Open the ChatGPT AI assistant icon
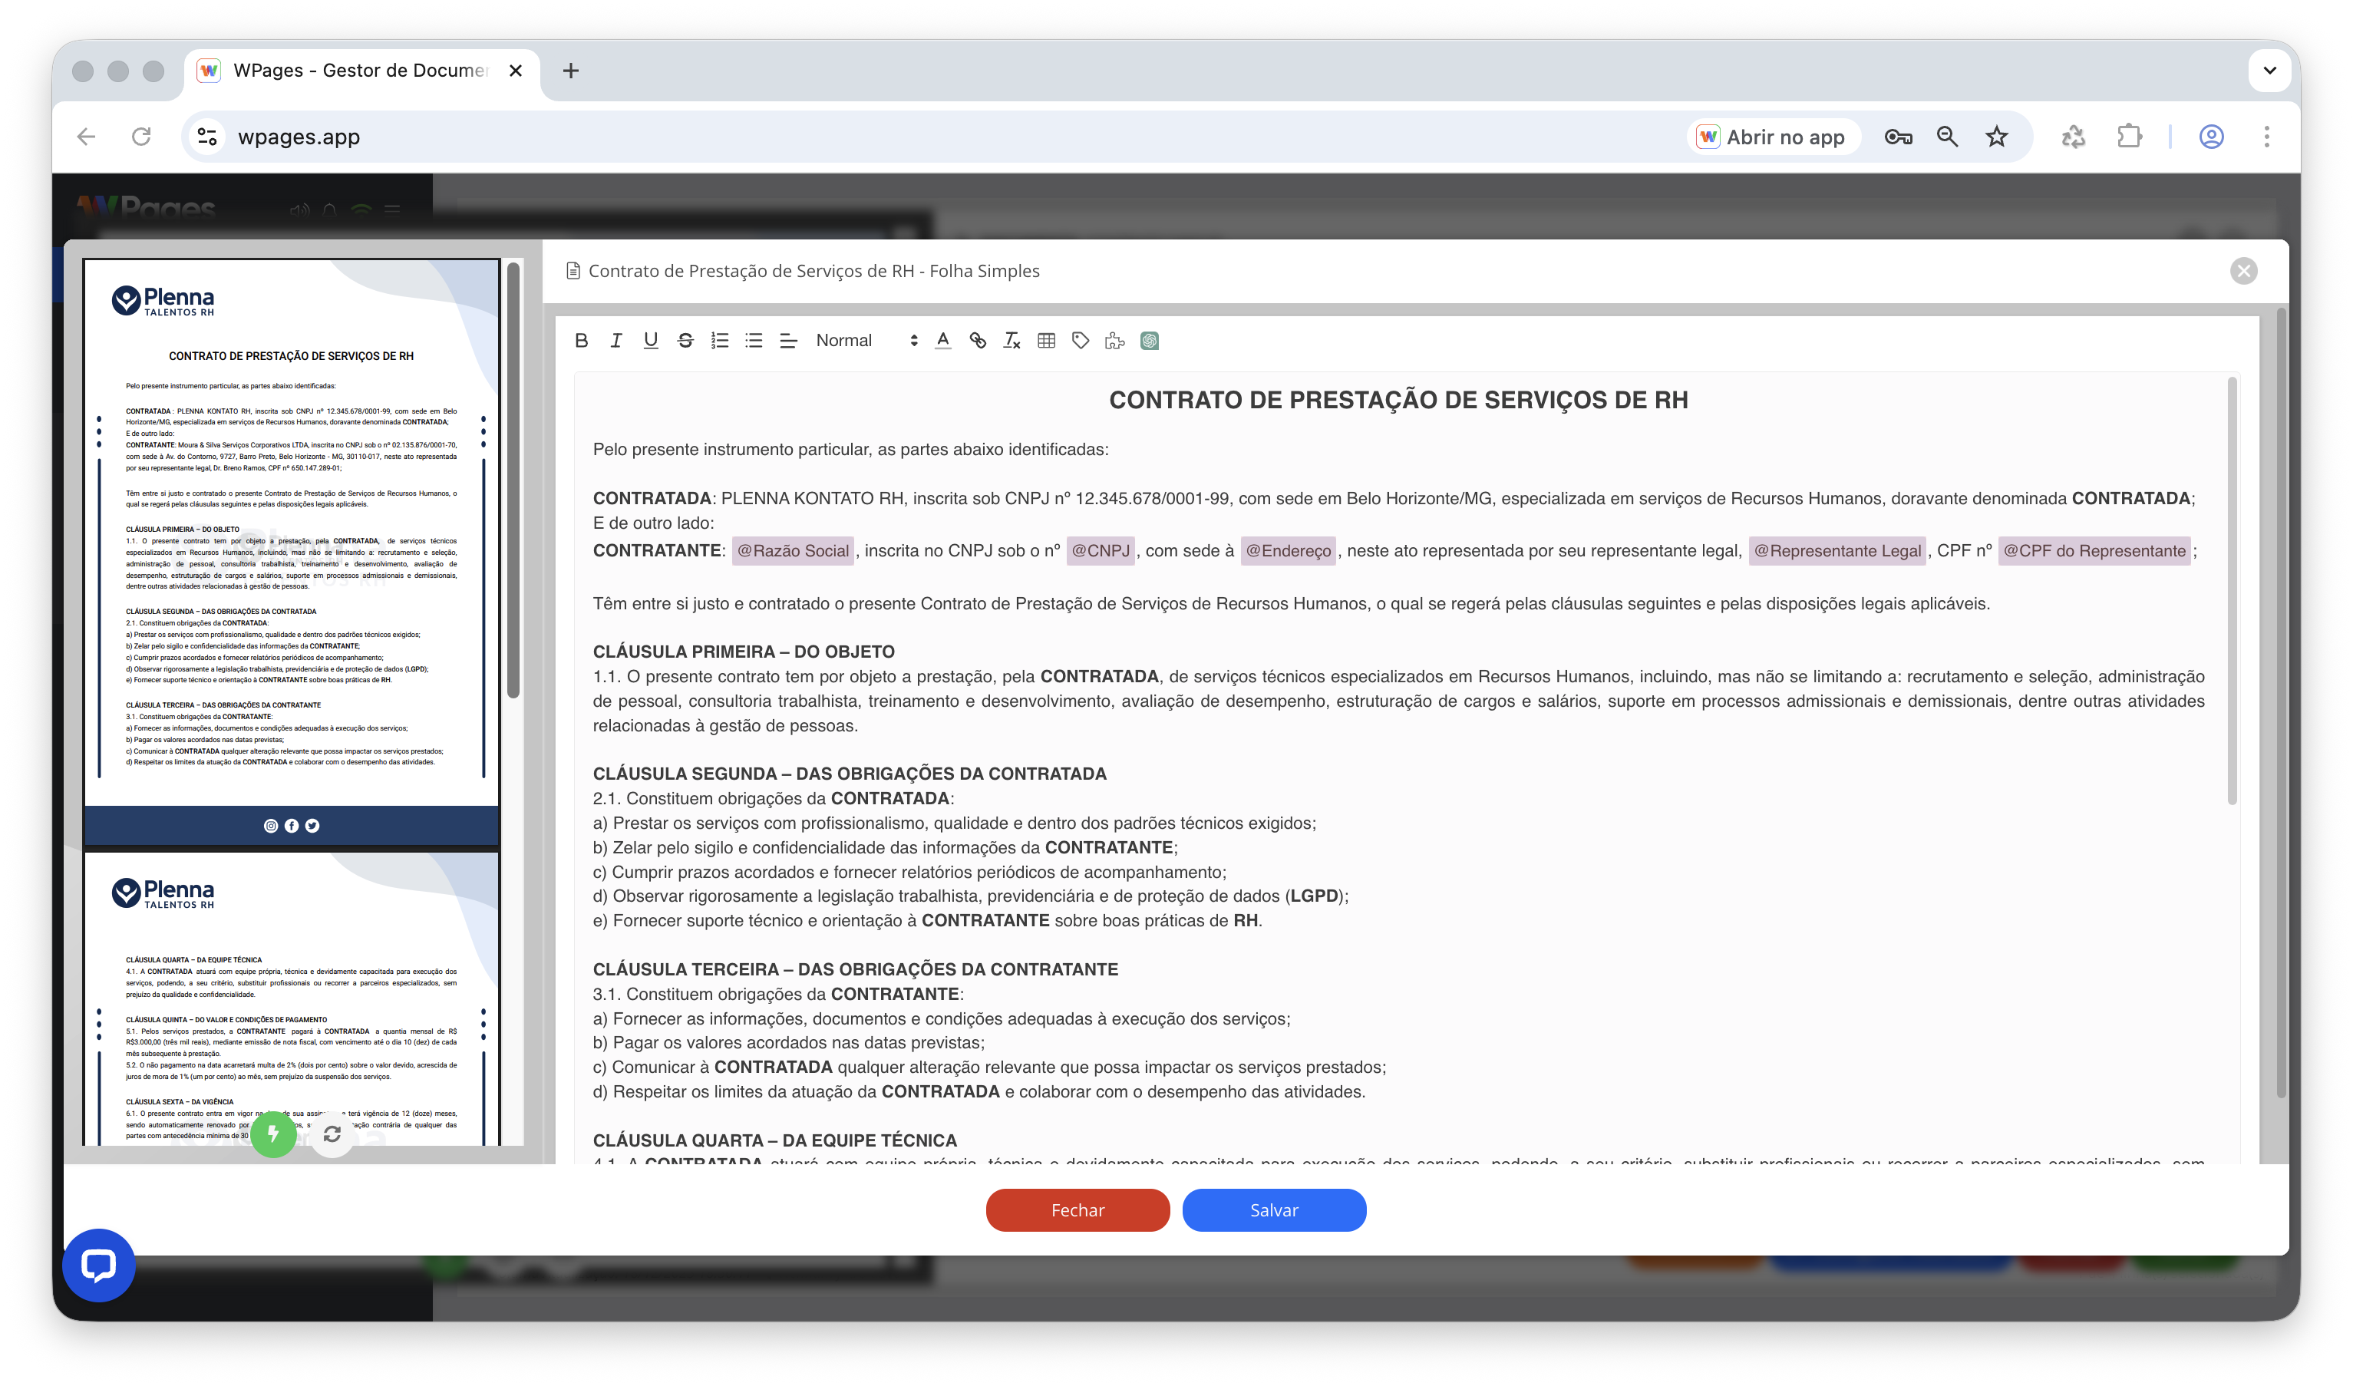The width and height of the screenshot is (2353, 1386). pyautogui.click(x=1150, y=341)
